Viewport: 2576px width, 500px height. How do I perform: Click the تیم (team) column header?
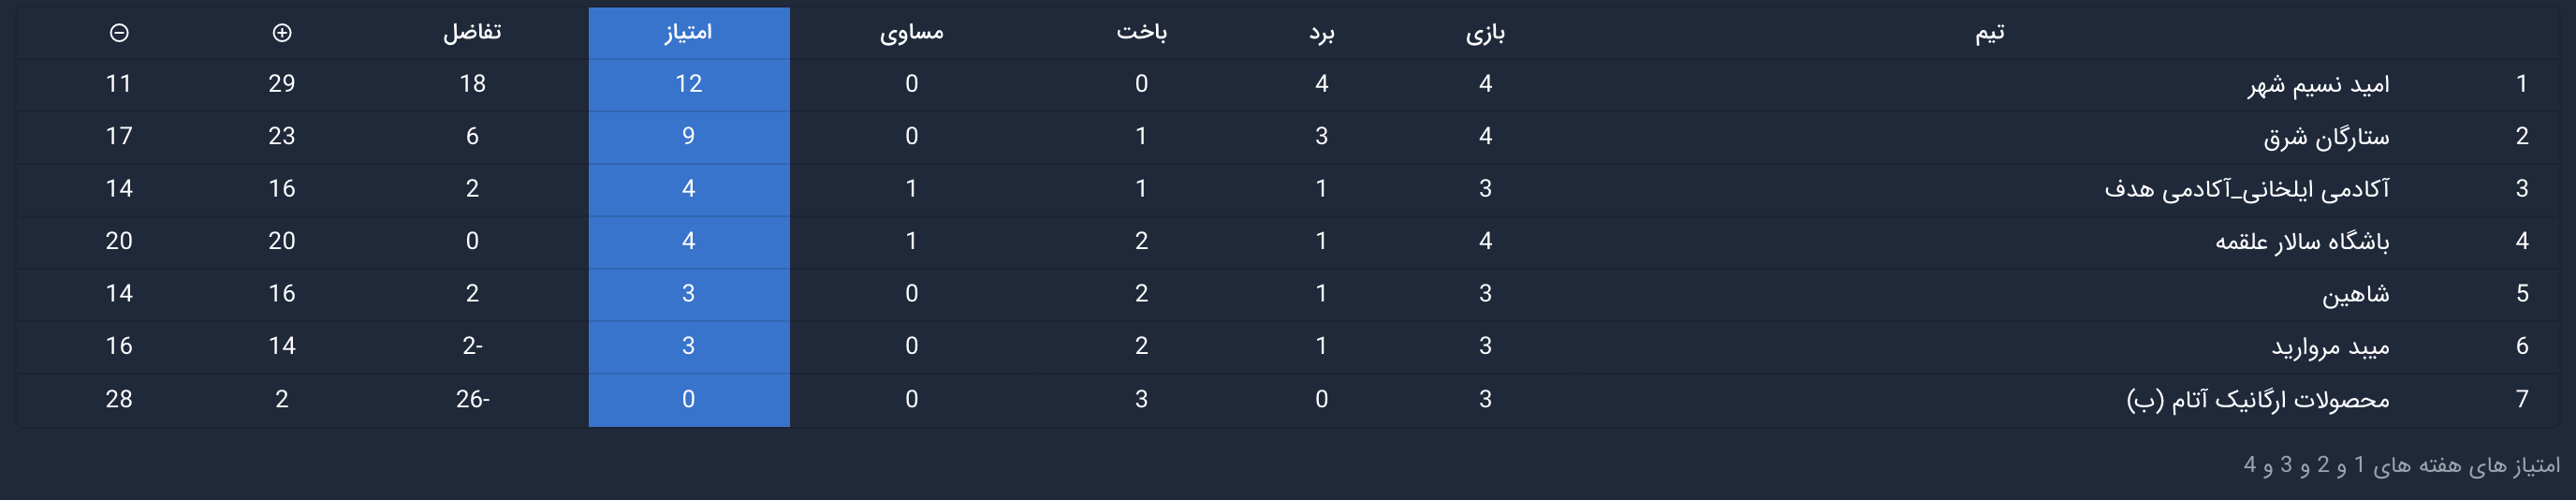click(x=1989, y=33)
